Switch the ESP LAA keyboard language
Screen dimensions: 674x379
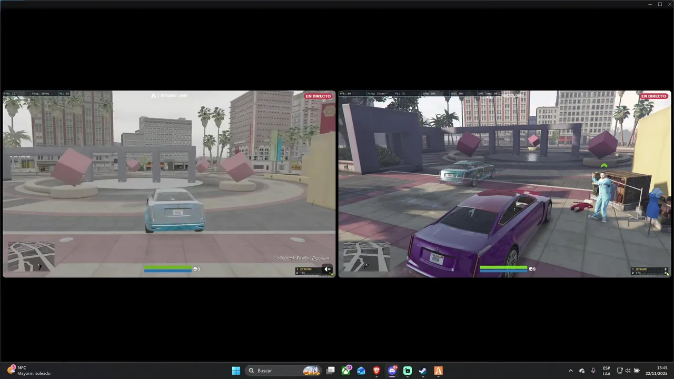[x=607, y=371]
